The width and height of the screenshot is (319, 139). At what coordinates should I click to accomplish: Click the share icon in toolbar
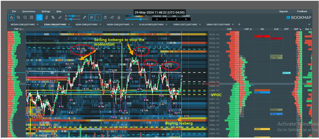(39, 17)
